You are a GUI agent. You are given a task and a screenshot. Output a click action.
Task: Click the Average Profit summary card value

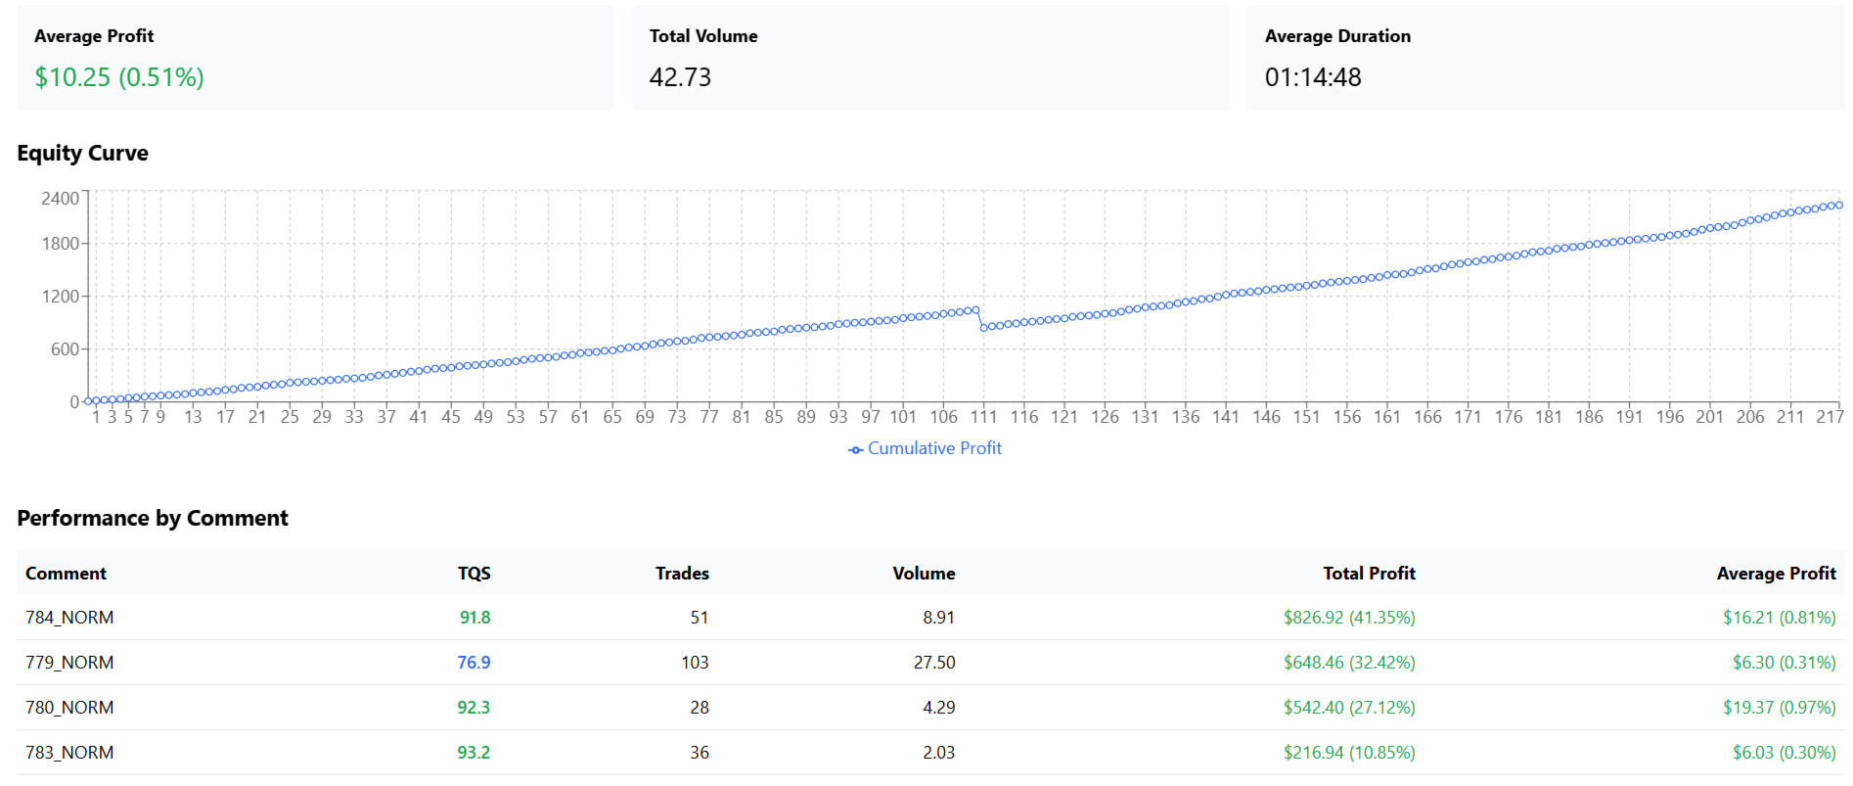click(x=119, y=77)
